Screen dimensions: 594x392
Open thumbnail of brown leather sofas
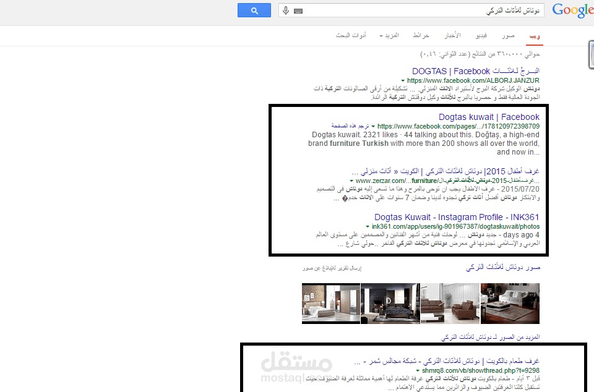pos(450,304)
